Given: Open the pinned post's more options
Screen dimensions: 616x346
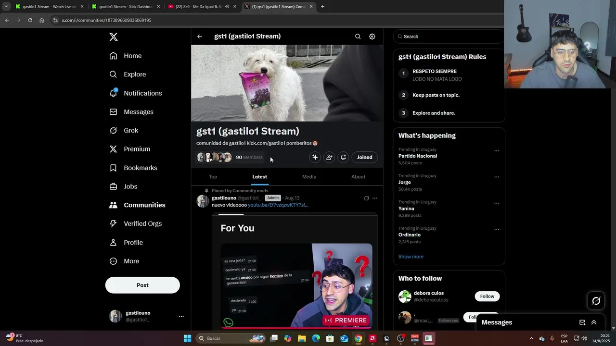Looking at the screenshot, I should click(x=375, y=198).
